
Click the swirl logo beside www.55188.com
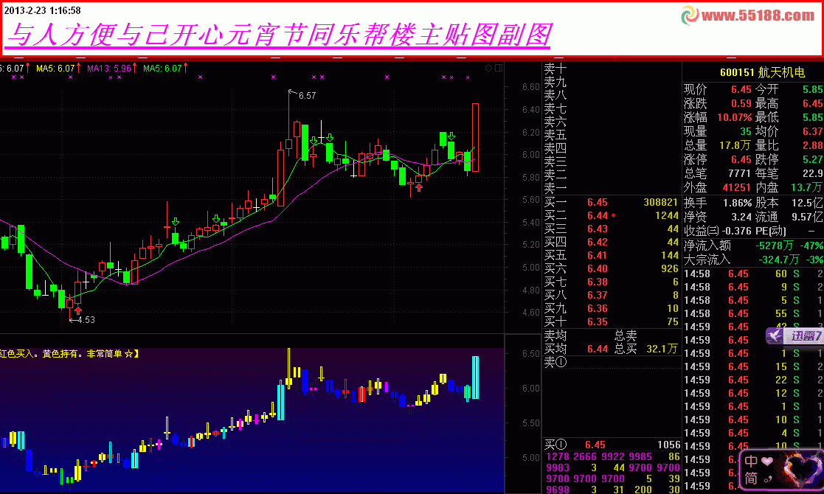click(690, 15)
